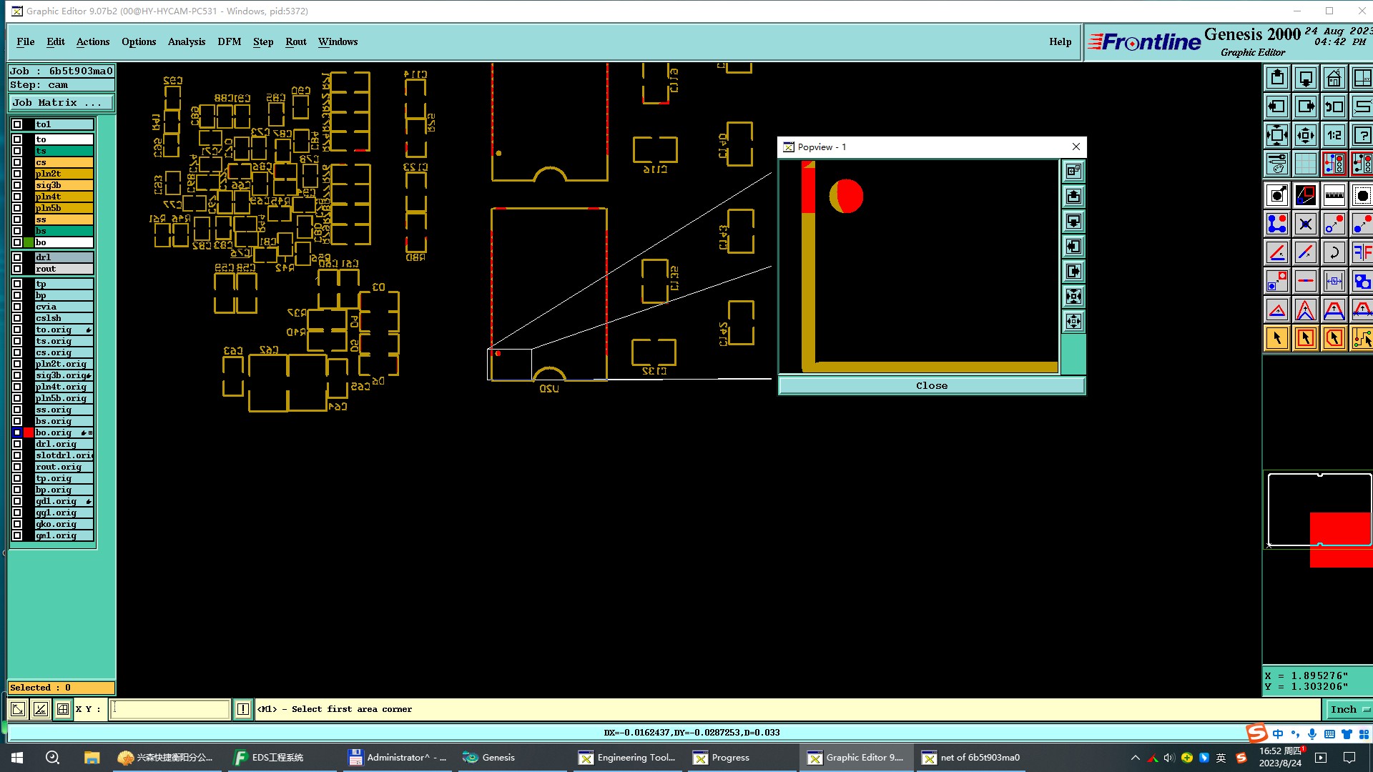
Task: Click the grid display icon
Action: [1305, 164]
